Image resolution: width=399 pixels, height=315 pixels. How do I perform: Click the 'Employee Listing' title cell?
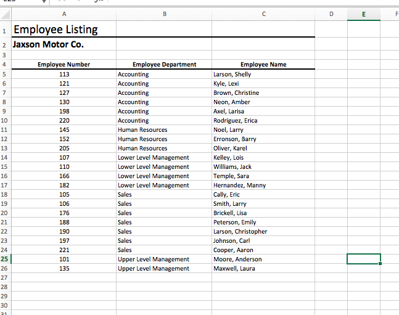(x=64, y=29)
